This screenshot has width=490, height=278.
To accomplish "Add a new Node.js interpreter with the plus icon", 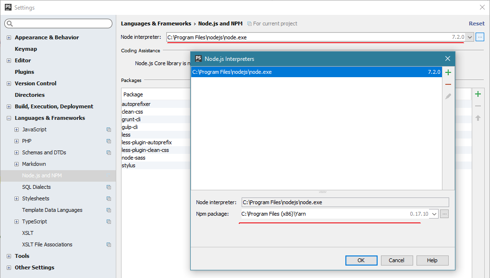I will click(448, 72).
